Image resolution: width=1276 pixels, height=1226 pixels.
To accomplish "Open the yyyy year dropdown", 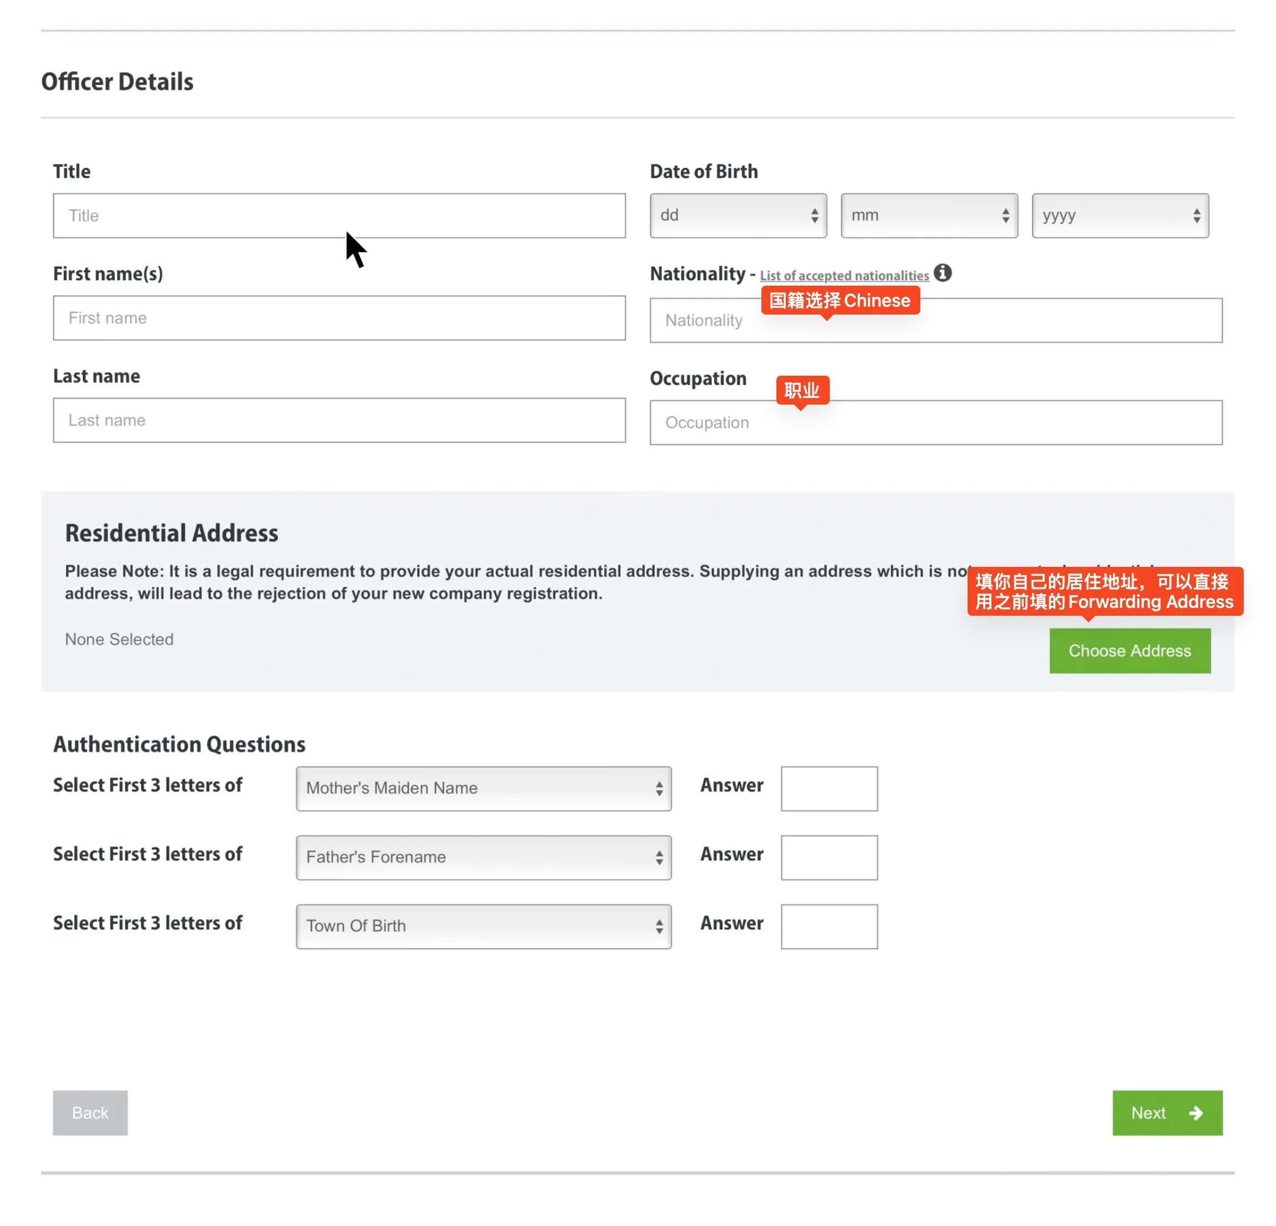I will pyautogui.click(x=1120, y=216).
